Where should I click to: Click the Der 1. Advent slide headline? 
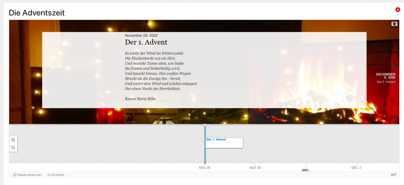[146, 42]
